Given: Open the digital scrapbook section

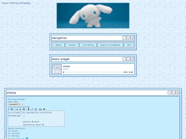Looking at the screenshot, I should click(110, 45).
